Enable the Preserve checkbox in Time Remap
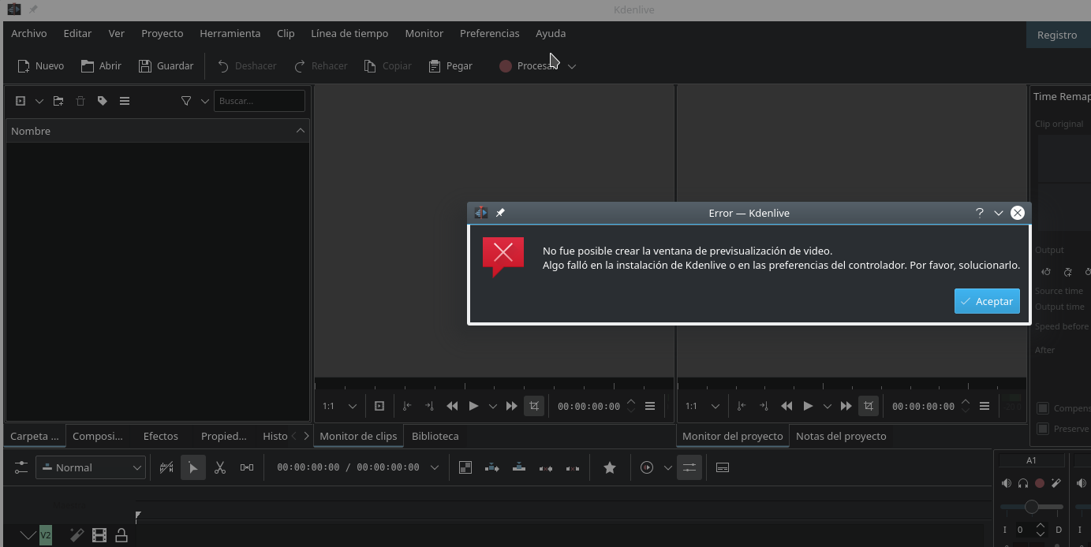1091x547 pixels. click(1043, 429)
